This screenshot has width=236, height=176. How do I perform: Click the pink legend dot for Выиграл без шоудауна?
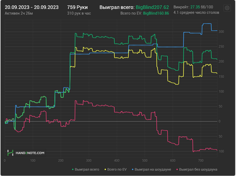pyautogui.click(x=177, y=170)
